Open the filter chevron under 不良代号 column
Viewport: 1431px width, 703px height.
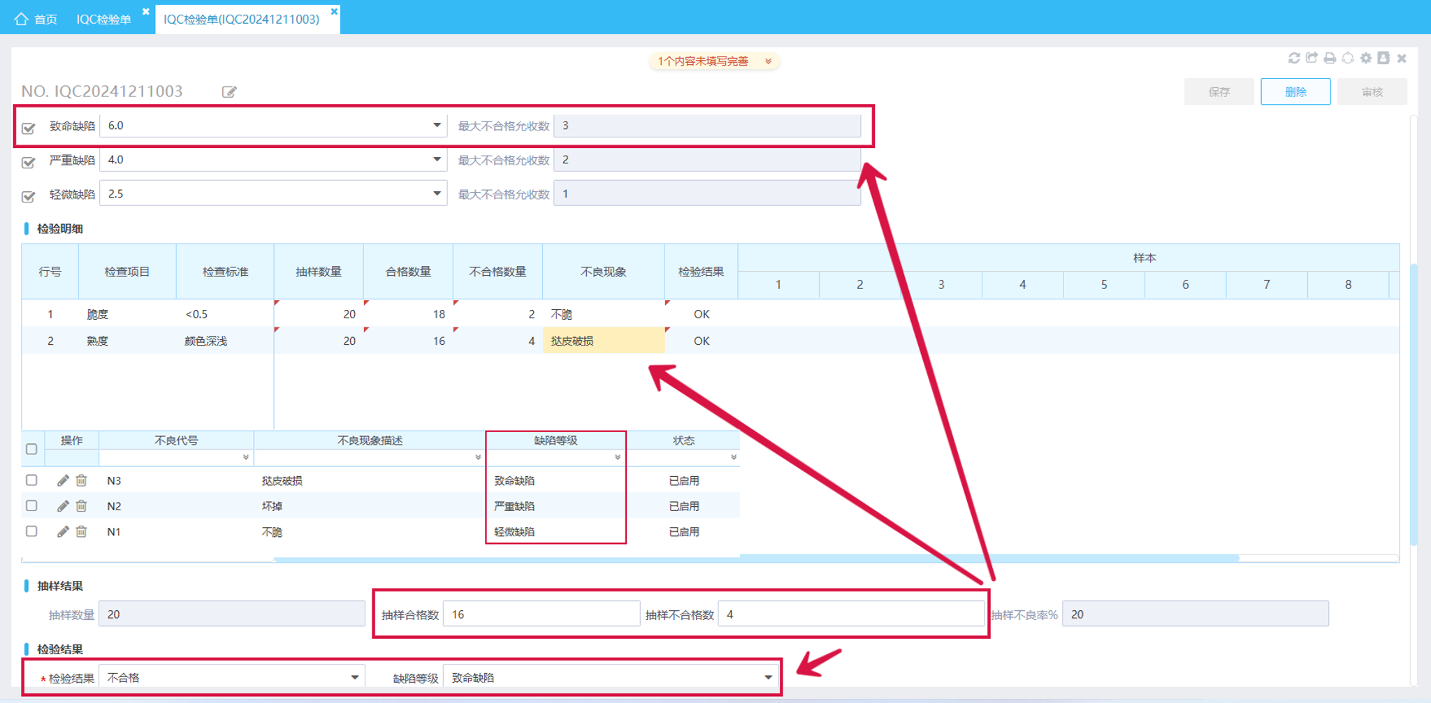pos(246,457)
